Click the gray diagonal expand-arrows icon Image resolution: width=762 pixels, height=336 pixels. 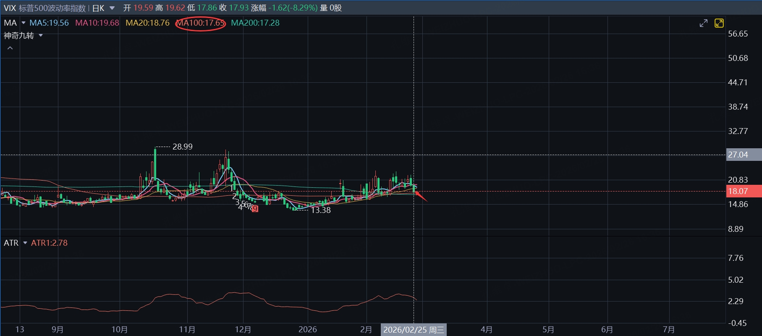point(704,23)
